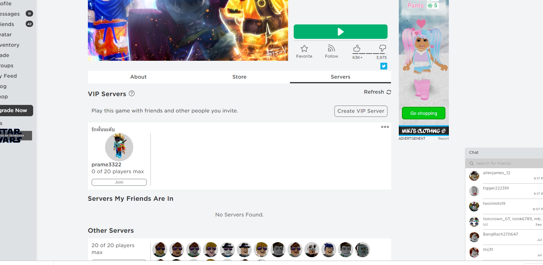Click the blue-haired player avatar in Other Servers
Screen dimensions: 543x265
329,250
